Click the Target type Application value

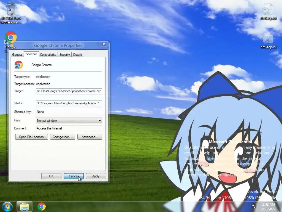click(43, 77)
